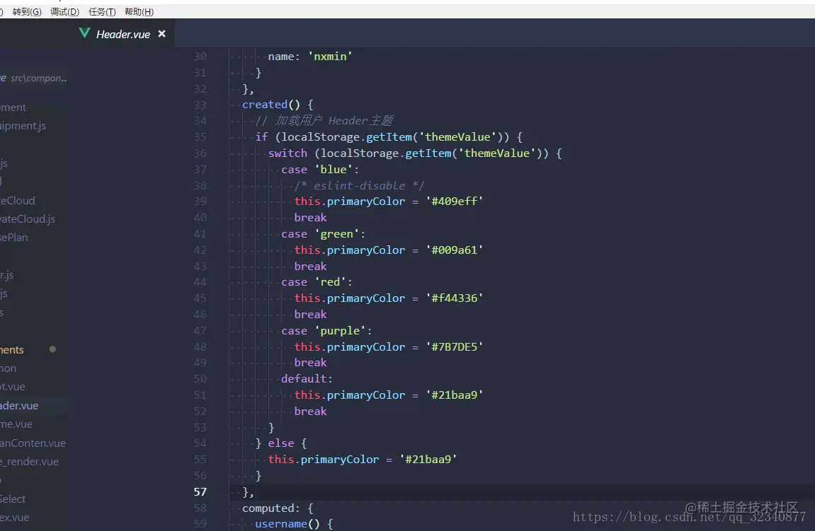This screenshot has width=815, height=531.
Task: Click the '/* eslint-disable */' comment
Action: click(x=359, y=185)
